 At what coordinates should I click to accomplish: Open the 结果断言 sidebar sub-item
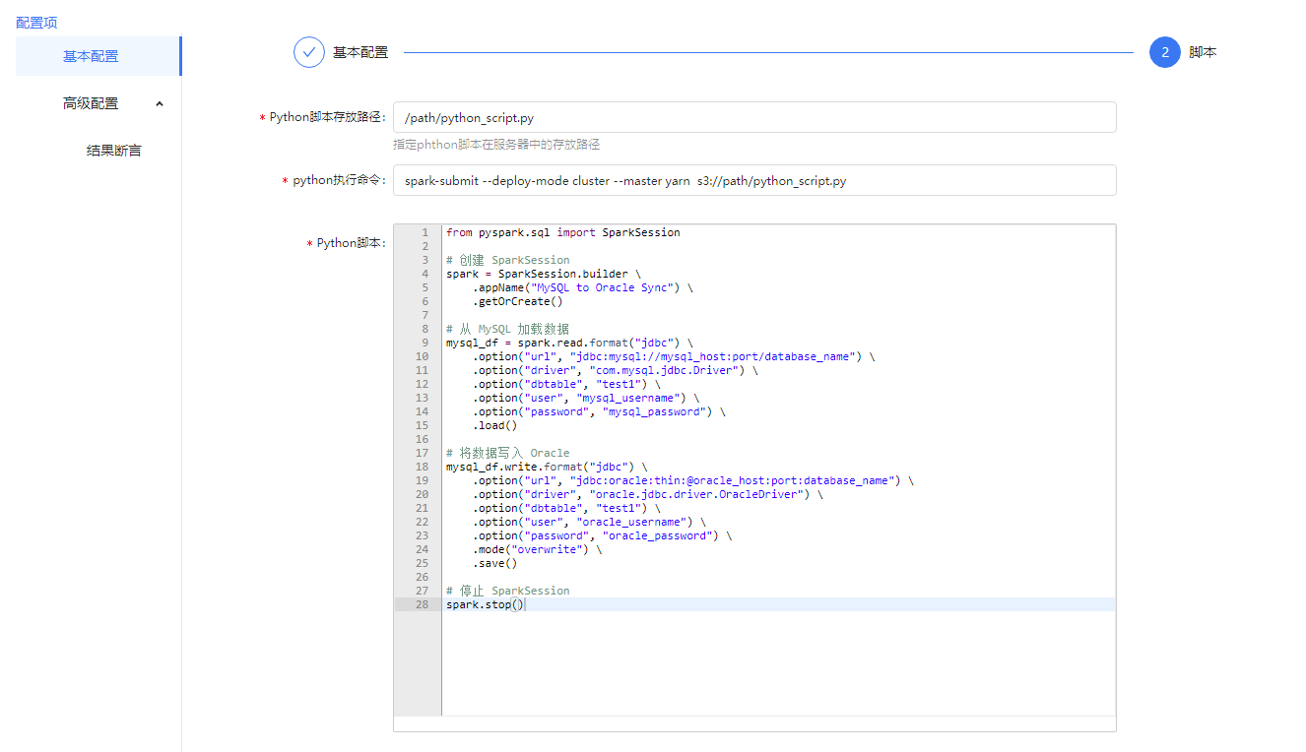pyautogui.click(x=113, y=151)
